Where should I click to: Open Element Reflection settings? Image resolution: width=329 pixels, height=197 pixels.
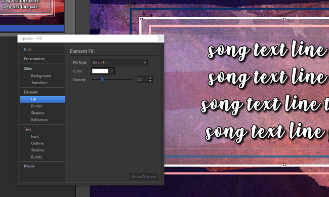click(43, 120)
